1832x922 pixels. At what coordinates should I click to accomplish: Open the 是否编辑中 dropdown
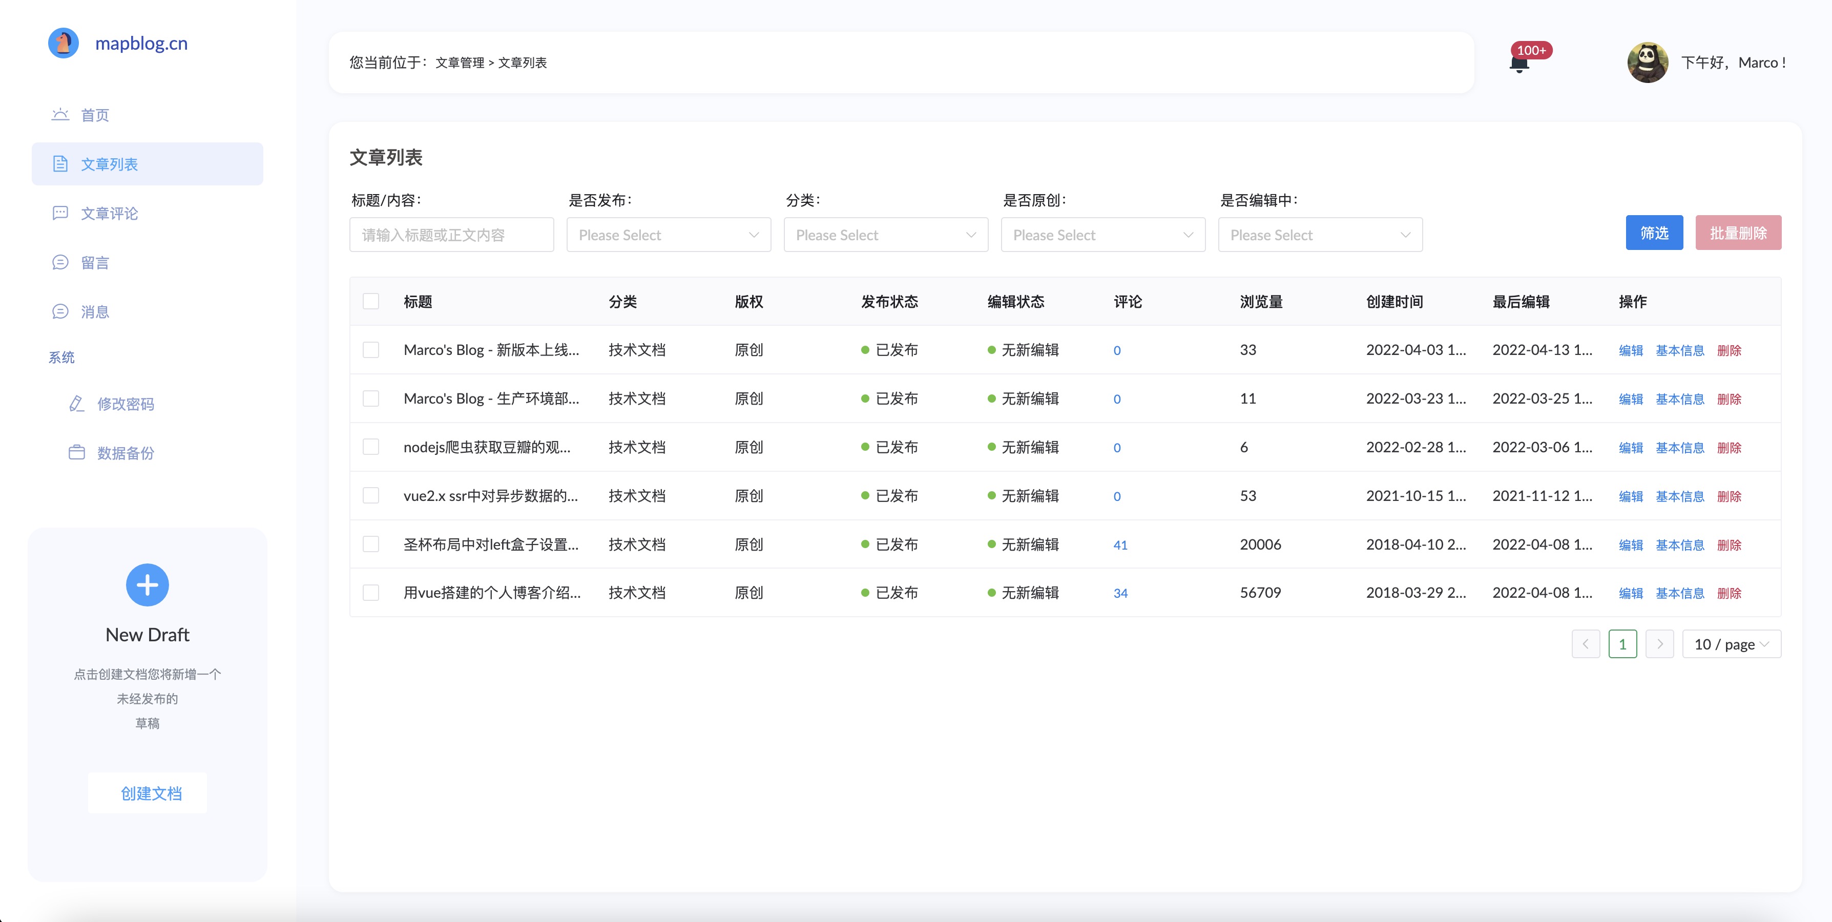point(1320,235)
